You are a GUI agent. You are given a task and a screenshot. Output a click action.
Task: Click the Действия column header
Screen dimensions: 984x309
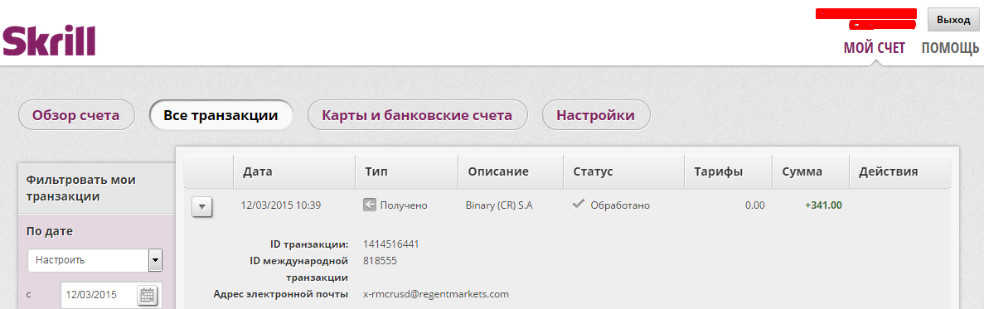[900, 171]
